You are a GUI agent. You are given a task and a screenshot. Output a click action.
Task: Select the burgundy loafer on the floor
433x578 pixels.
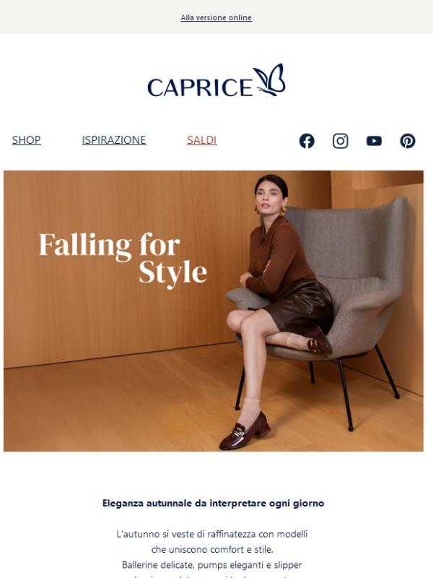245,431
